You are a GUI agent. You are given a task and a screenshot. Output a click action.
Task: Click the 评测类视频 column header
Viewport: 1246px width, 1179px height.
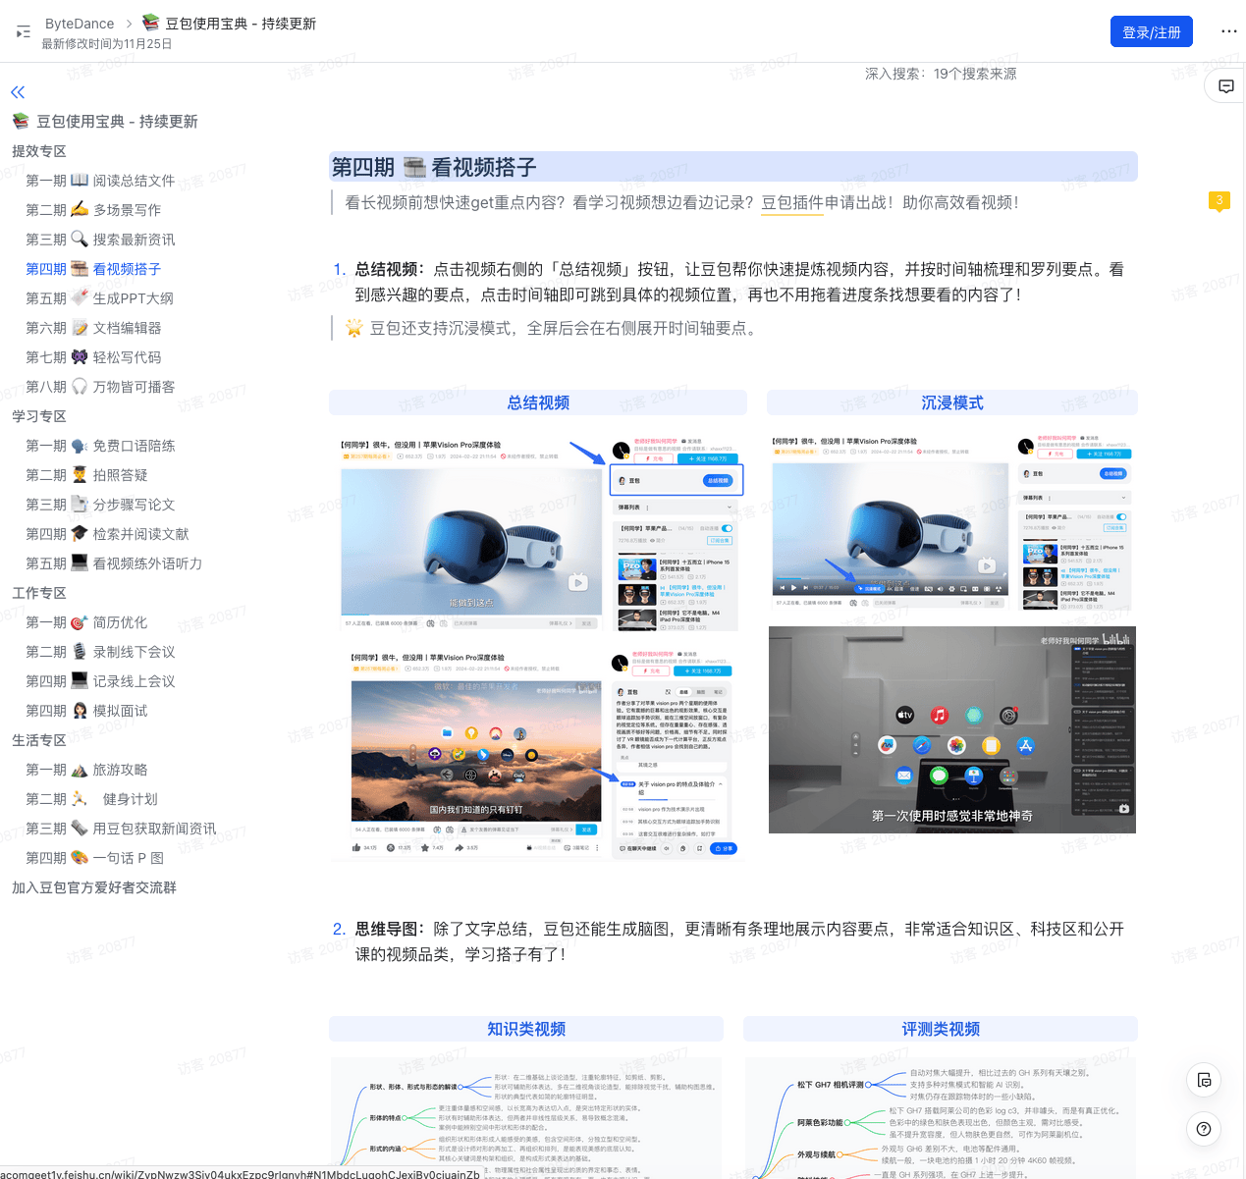[941, 1029]
